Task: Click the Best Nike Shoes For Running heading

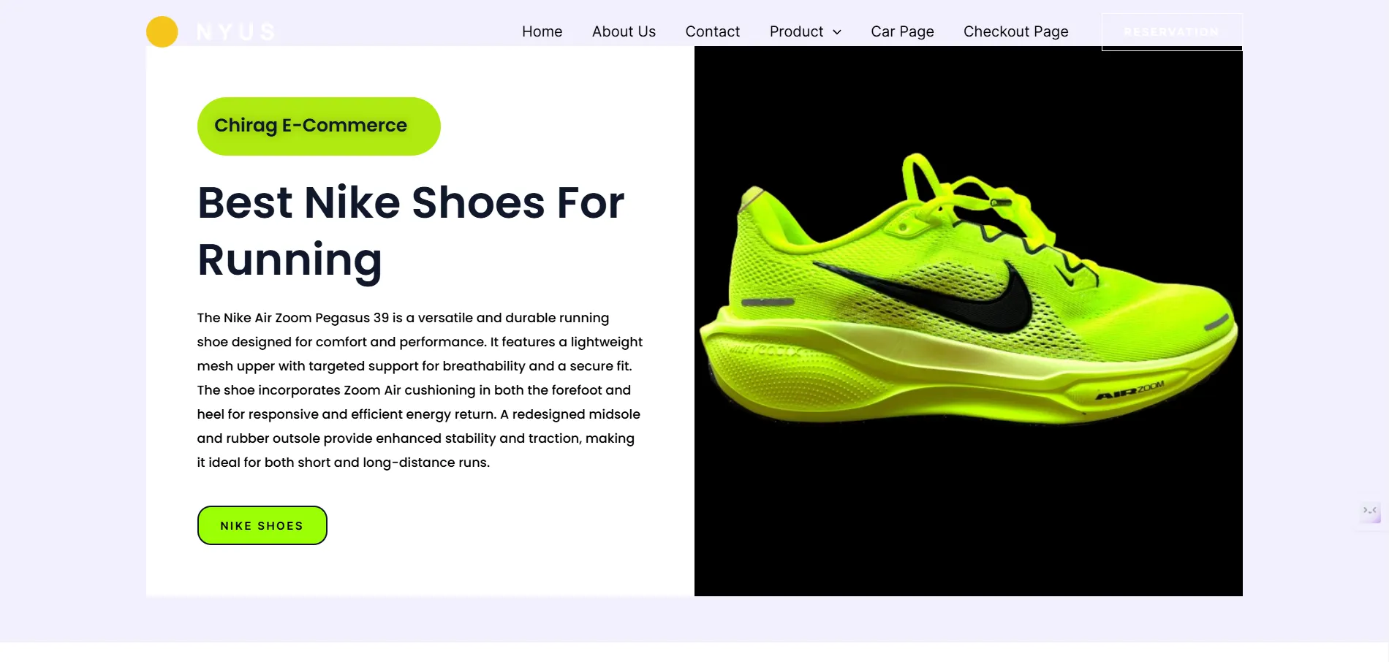Action: (411, 231)
